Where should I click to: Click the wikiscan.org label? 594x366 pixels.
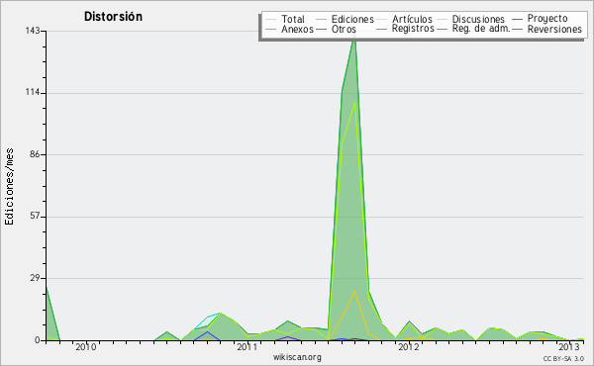[297, 357]
